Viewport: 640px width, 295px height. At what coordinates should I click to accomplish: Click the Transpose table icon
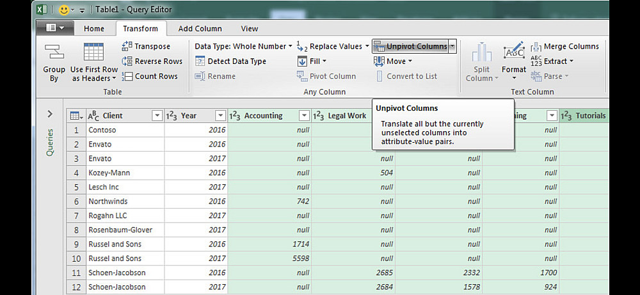[127, 46]
